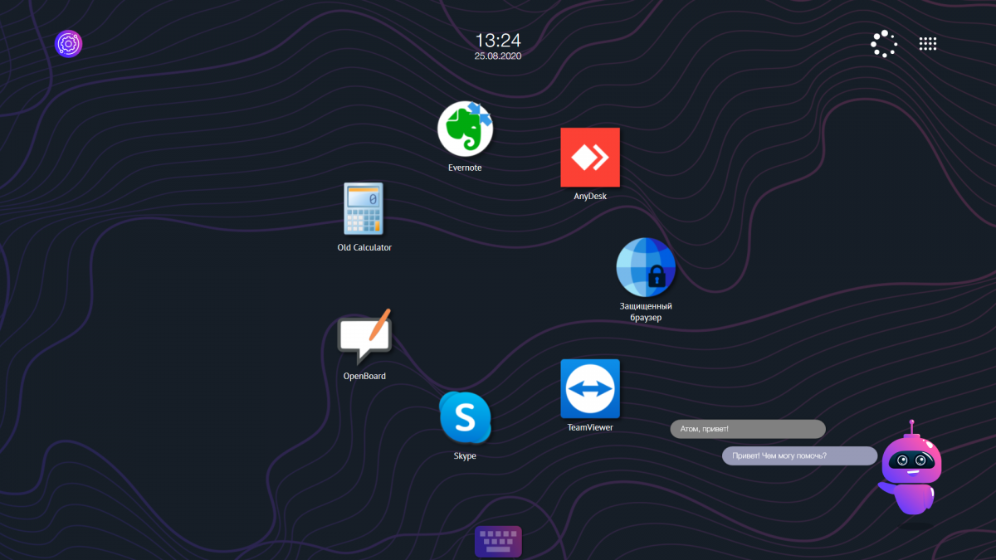
Task: Click the "OpenBoard" text label
Action: coord(364,376)
